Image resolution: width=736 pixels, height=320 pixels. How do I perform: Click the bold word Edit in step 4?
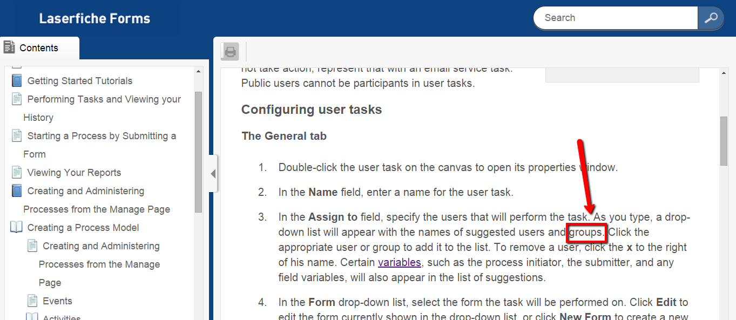tap(666, 302)
